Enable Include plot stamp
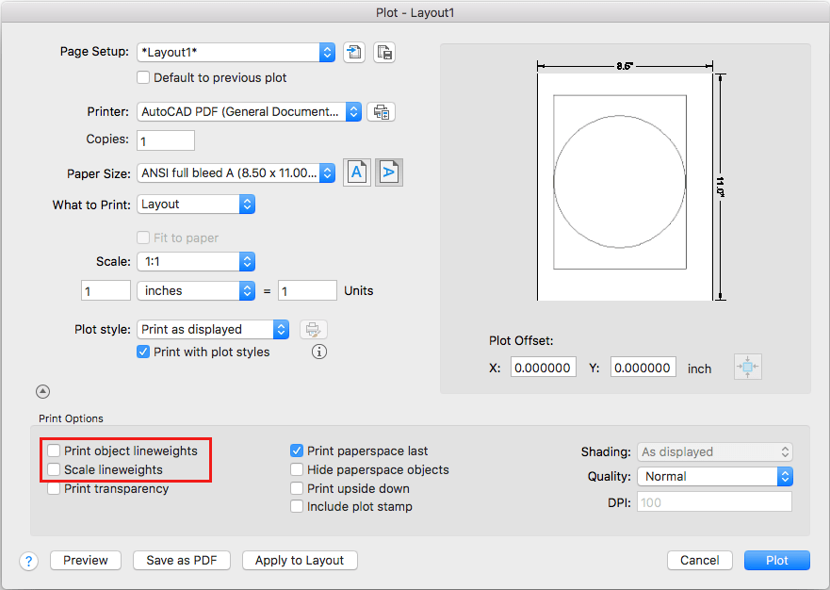The image size is (830, 590). click(296, 506)
